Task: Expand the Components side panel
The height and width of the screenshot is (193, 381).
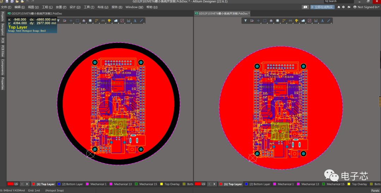Action: (3, 67)
